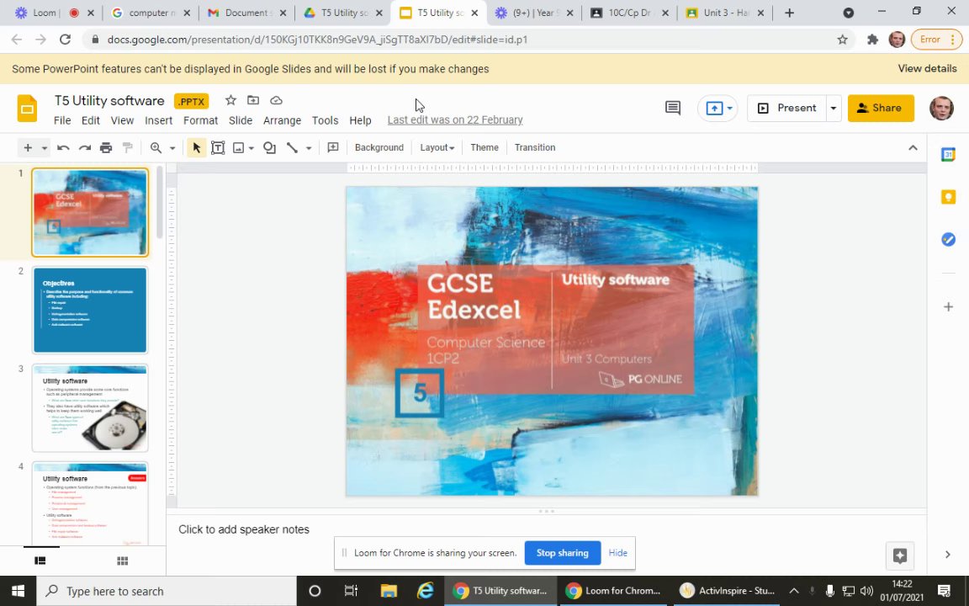969x606 pixels.
Task: Click the Present button
Action: [786, 109]
